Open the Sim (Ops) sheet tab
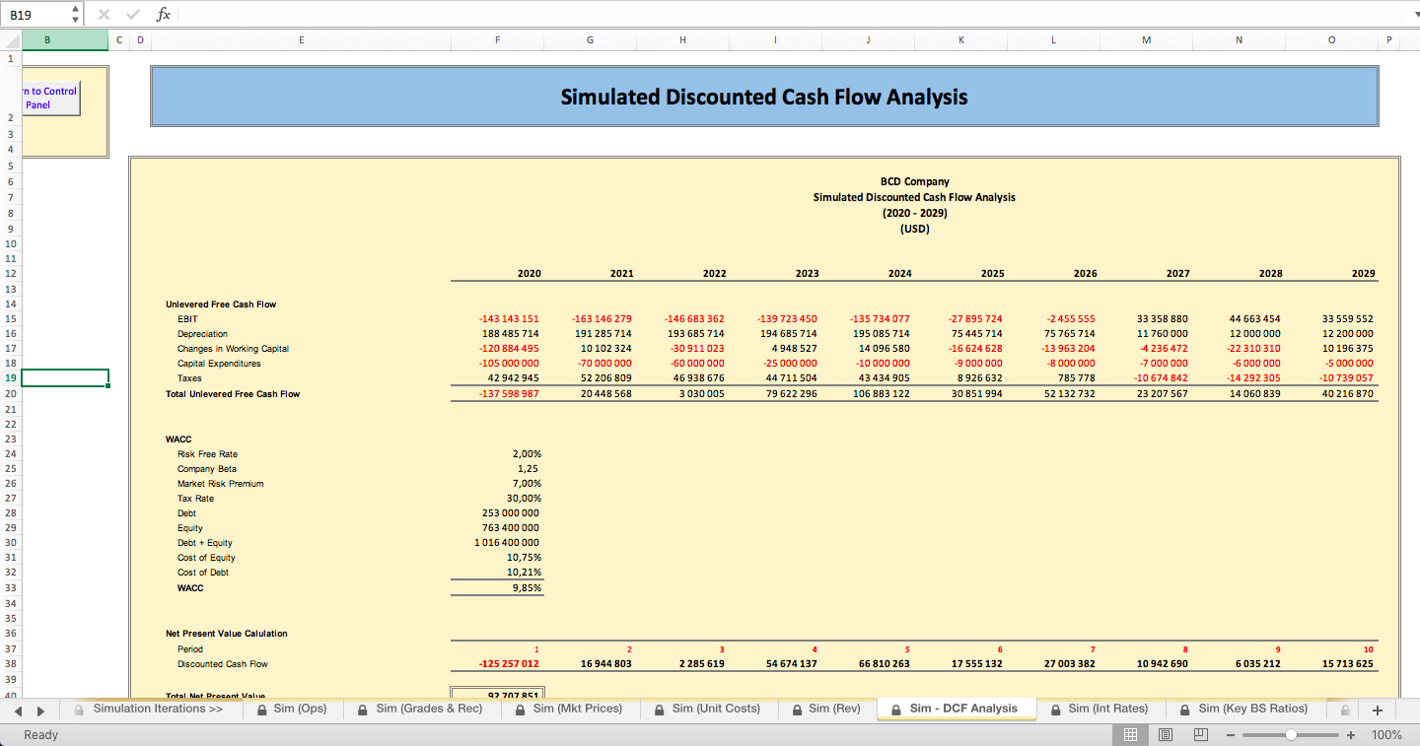 [x=292, y=709]
